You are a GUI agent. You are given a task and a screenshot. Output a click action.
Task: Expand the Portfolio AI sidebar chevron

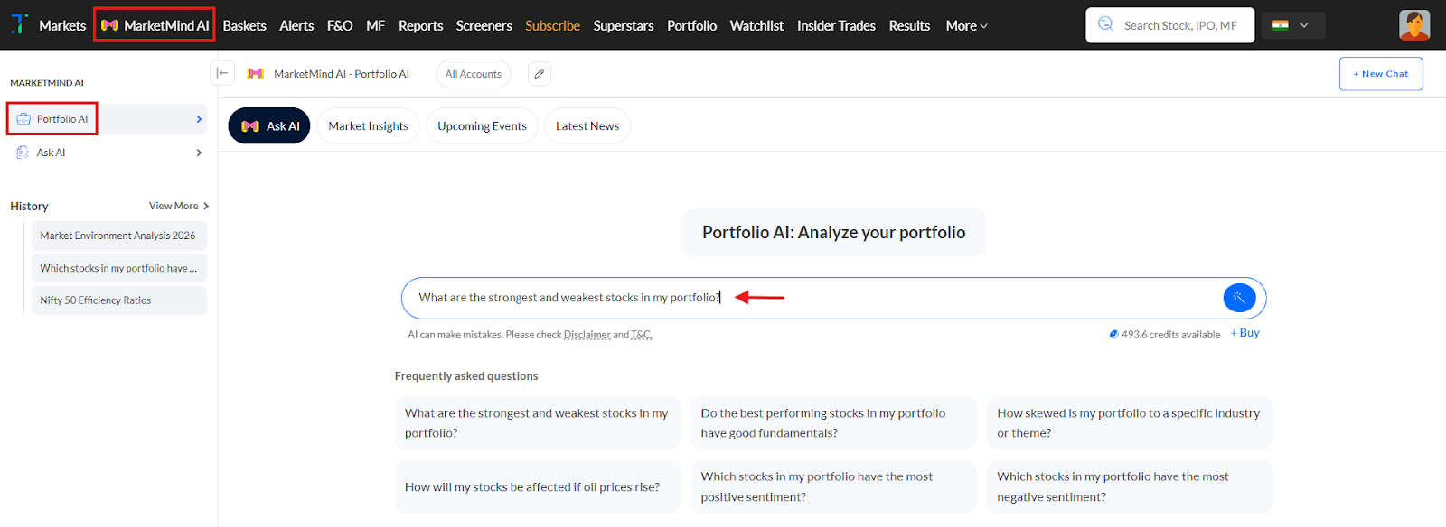pos(199,119)
